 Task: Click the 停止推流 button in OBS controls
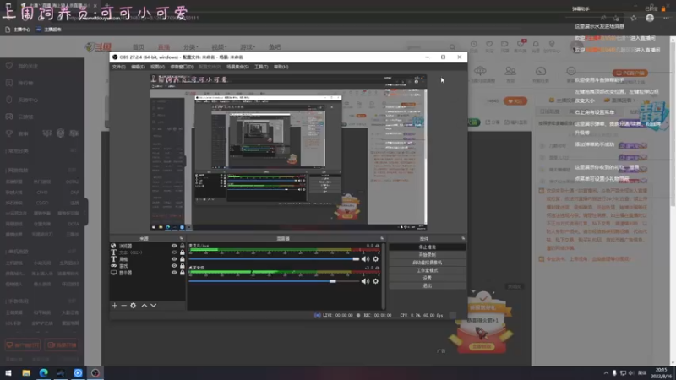coord(428,247)
